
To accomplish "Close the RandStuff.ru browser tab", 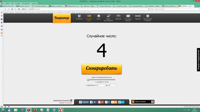I will coord(193,6).
